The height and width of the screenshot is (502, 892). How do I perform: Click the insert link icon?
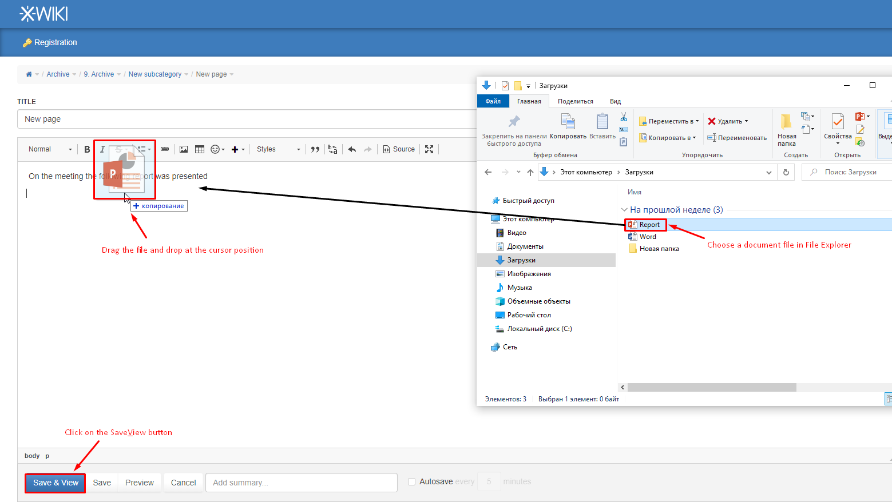pyautogui.click(x=165, y=149)
